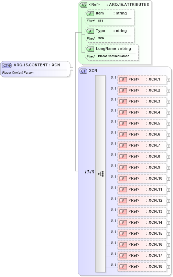Screen dimensions: 173x277
Task: Expand the XCN.17 element
Action: [x=168, y=256]
